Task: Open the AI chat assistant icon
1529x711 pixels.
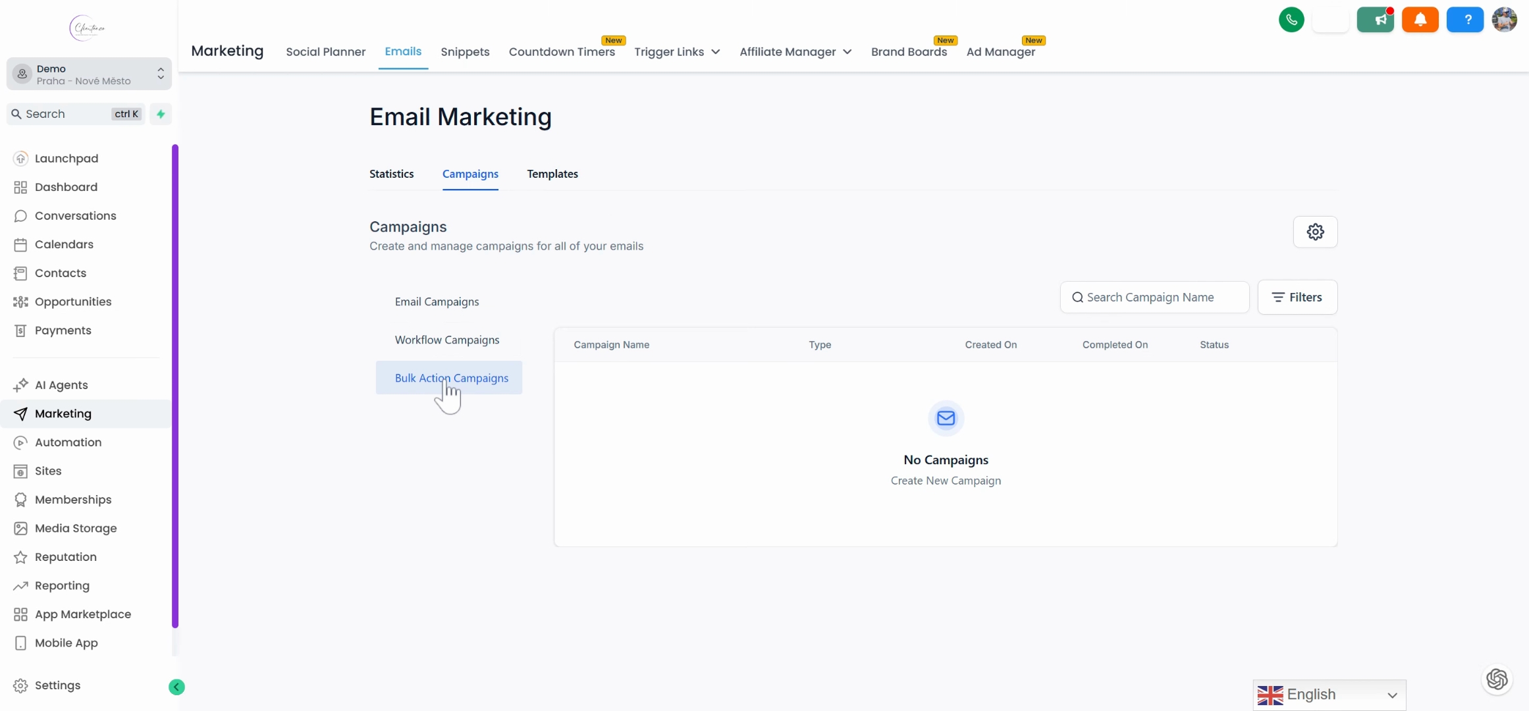Action: 1497,679
